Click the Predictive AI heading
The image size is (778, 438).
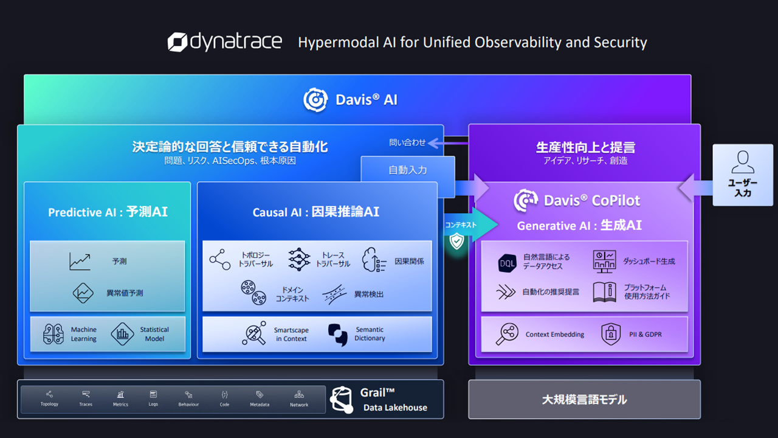pos(108,212)
